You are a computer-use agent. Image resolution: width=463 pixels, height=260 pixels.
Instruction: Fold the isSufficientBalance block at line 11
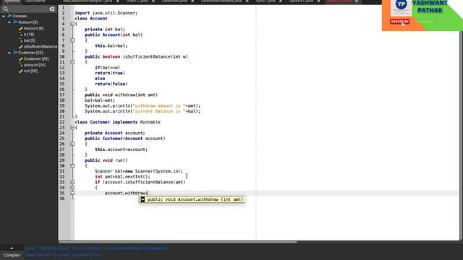click(72, 62)
